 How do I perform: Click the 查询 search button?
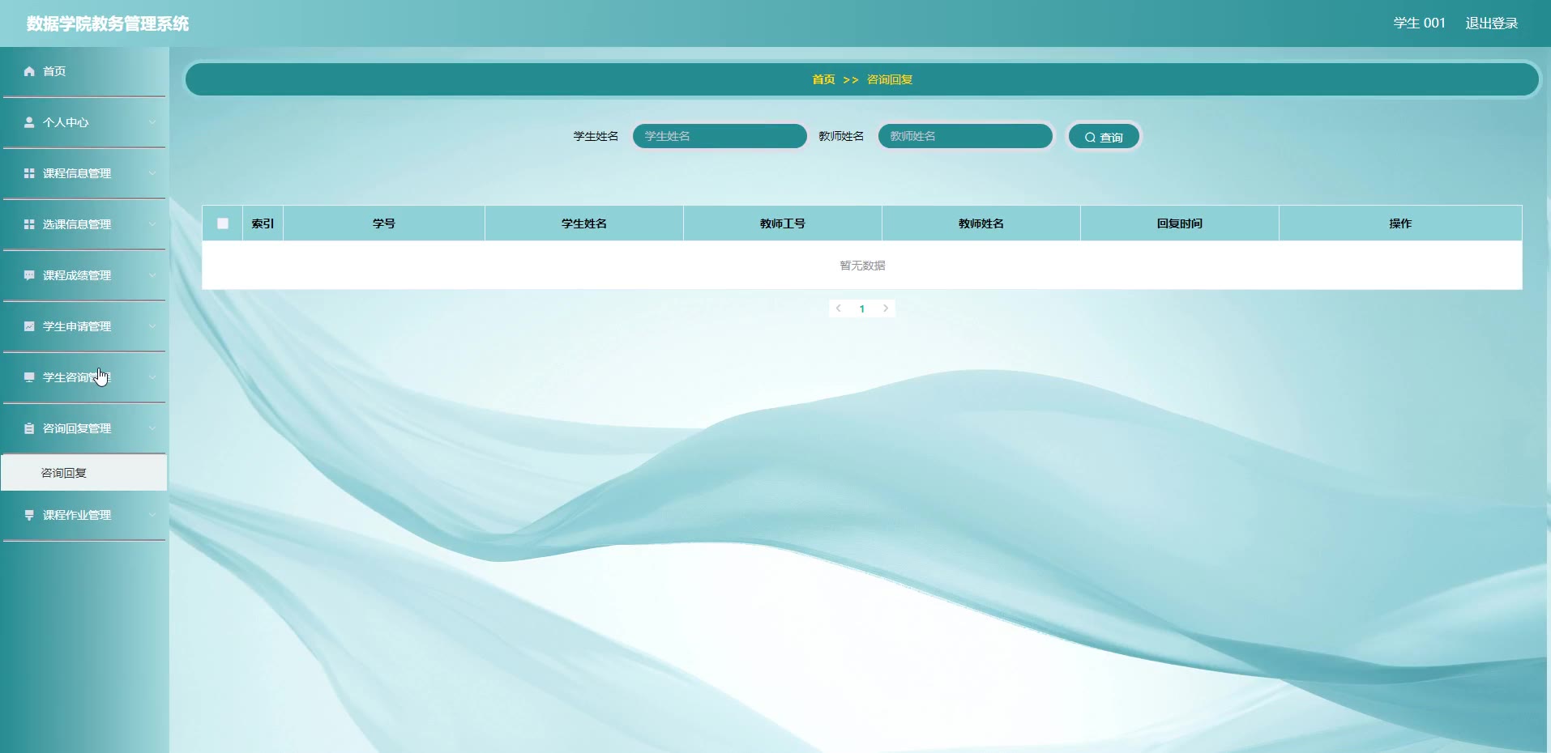1104,137
